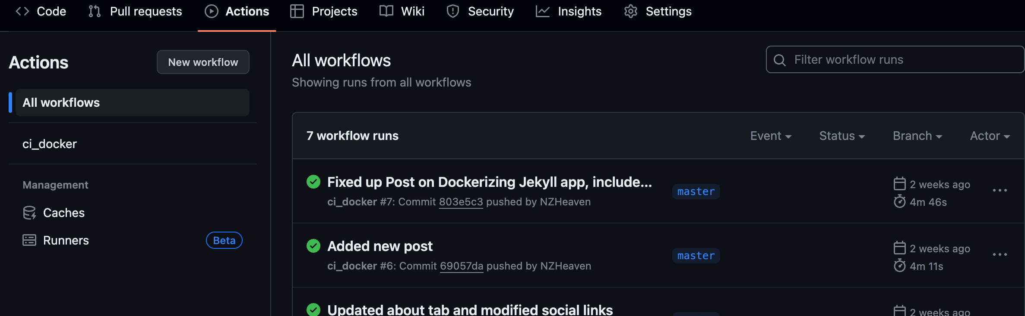Click the Runners server icon
The image size is (1025, 316).
[x=29, y=240]
